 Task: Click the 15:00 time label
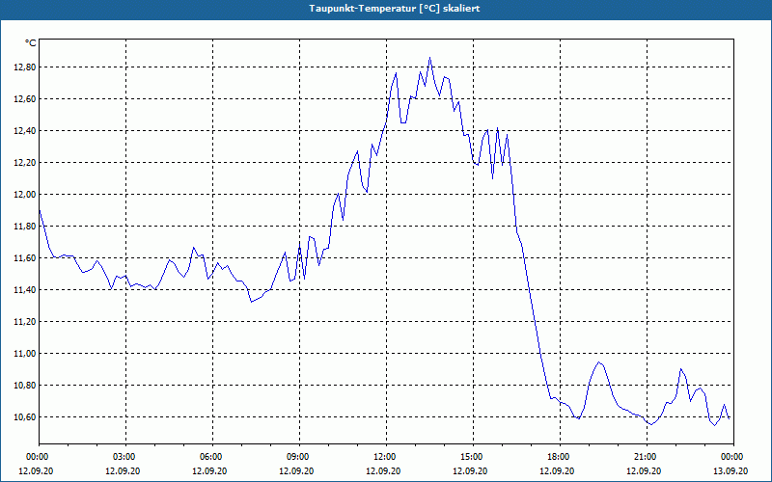(473, 457)
